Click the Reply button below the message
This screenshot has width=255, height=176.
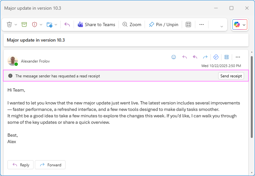click(x=20, y=165)
